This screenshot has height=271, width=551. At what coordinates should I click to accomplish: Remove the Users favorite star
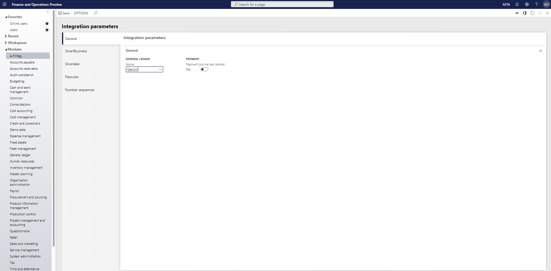47,30
